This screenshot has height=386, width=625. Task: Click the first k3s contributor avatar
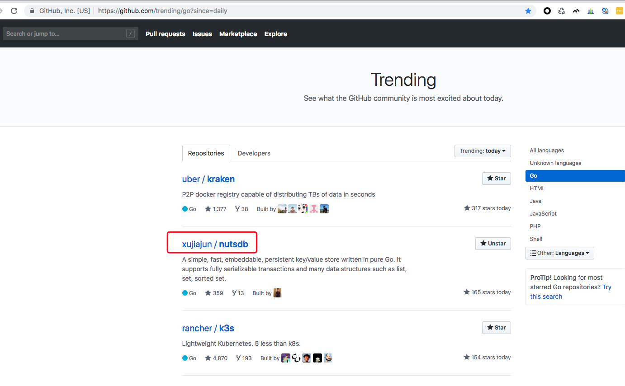pyautogui.click(x=286, y=358)
